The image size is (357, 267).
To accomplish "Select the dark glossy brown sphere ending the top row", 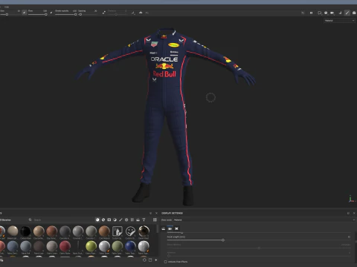I will [x=144, y=231].
